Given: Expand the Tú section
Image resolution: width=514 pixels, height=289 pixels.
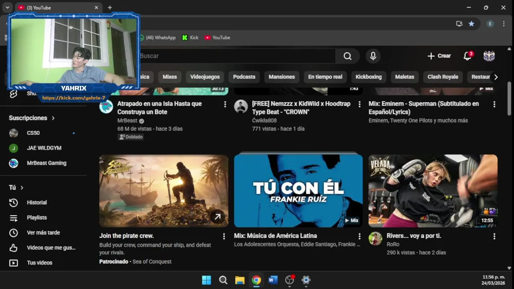Looking at the screenshot, I should tap(16, 187).
